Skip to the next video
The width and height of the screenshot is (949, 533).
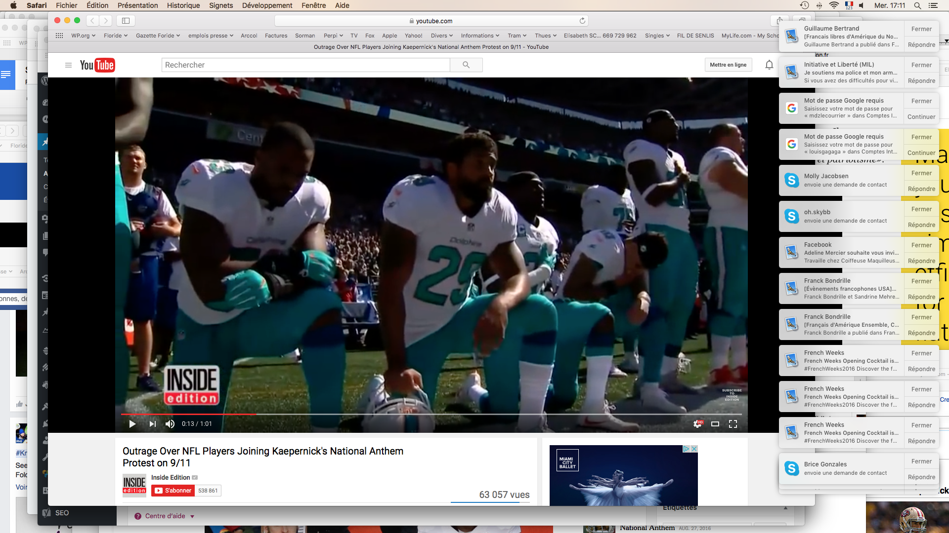pos(153,424)
